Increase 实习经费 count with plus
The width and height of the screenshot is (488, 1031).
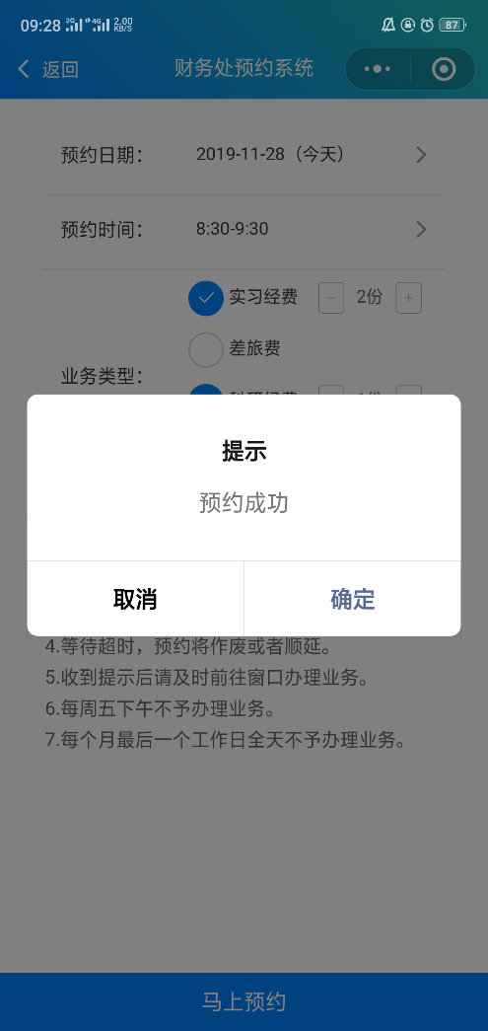coord(408,299)
